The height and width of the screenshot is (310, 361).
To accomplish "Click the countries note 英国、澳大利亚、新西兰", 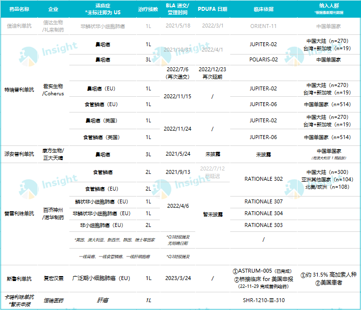I will pos(115,240).
